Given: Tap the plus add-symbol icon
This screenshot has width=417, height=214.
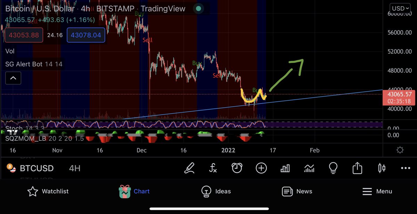Looking at the screenshot, I should point(261,168).
